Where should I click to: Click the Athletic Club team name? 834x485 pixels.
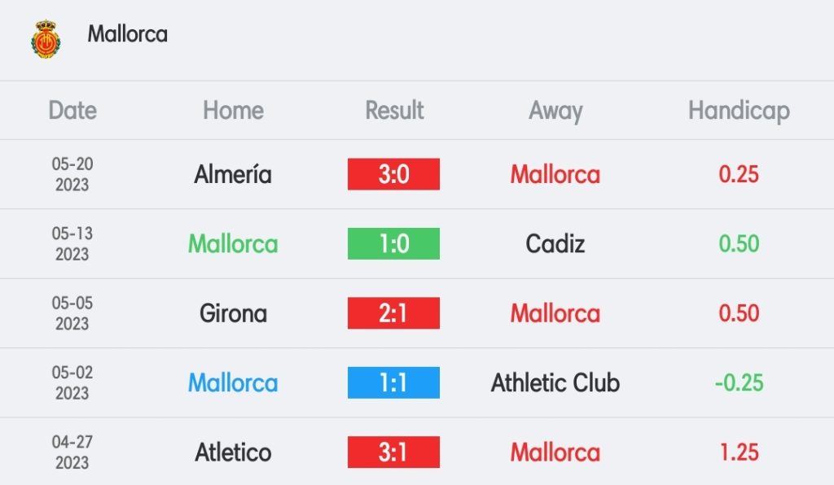coord(555,382)
